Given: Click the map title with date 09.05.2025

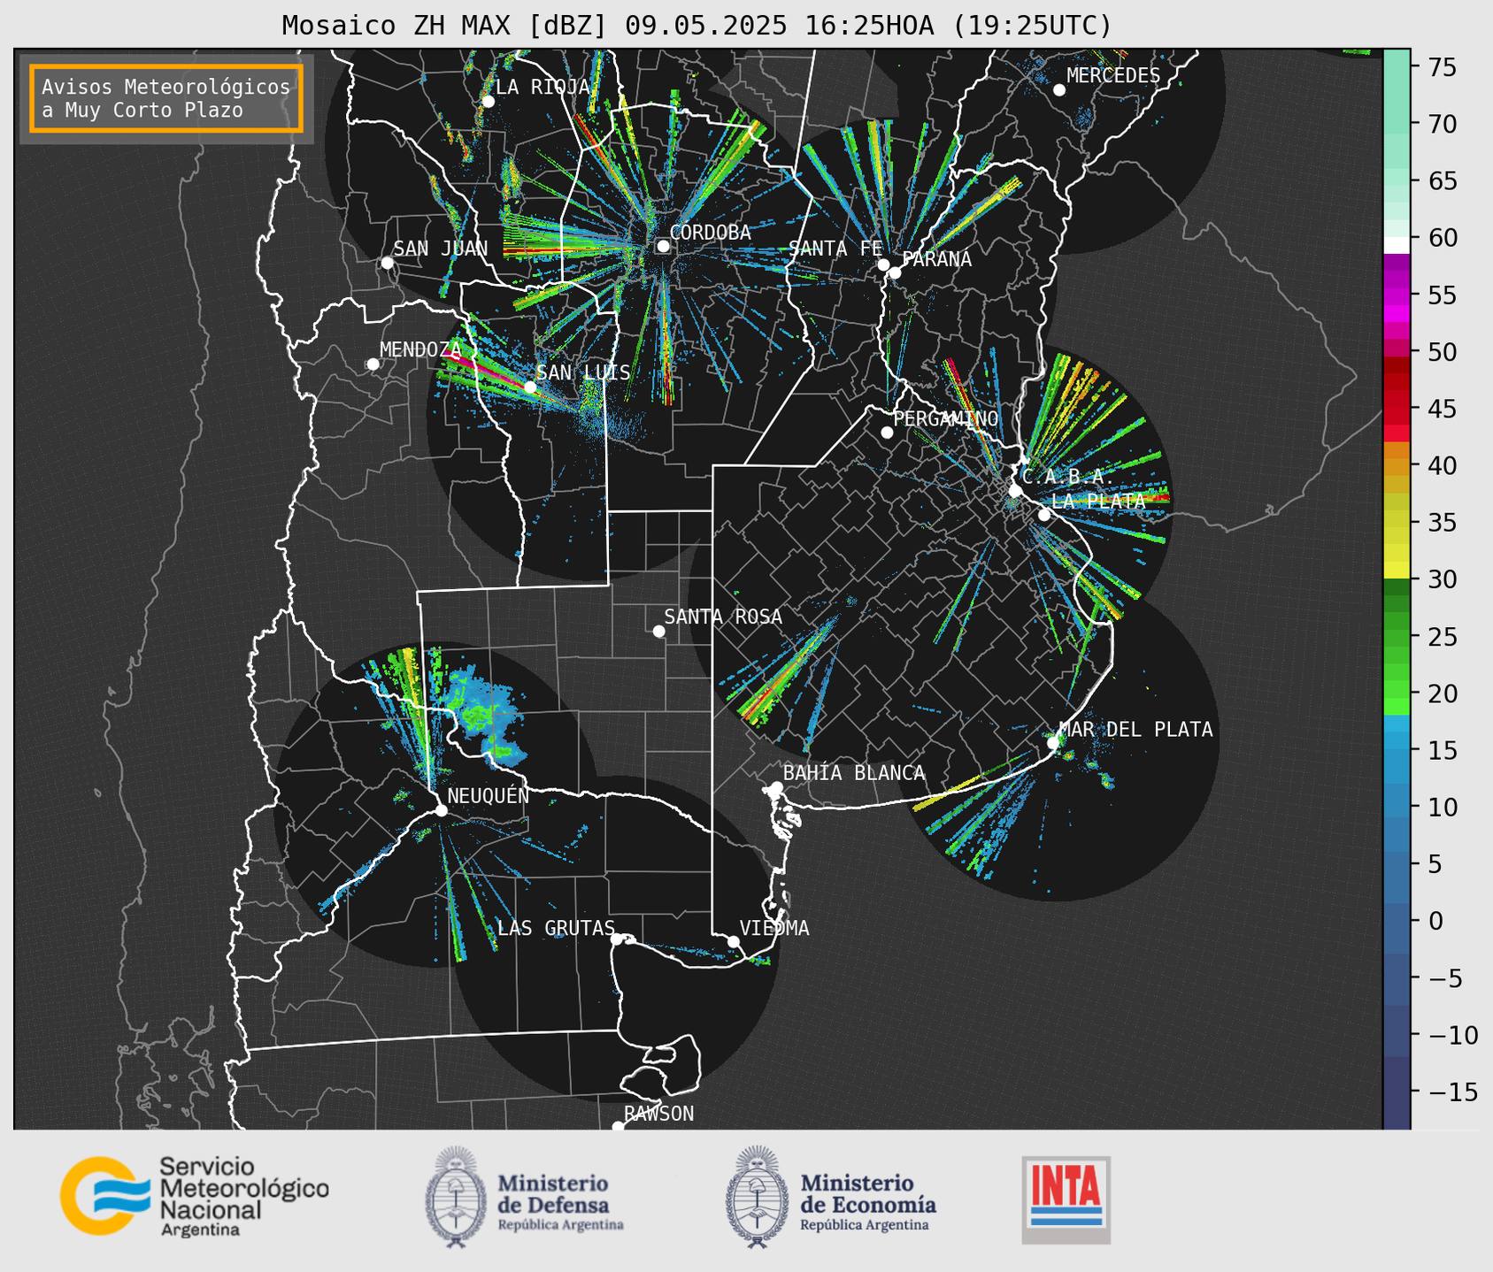Looking at the screenshot, I should (696, 25).
